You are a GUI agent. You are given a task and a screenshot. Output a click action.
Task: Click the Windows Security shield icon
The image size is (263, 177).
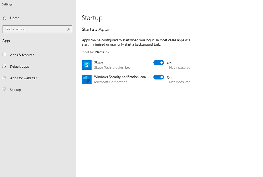tap(87, 79)
